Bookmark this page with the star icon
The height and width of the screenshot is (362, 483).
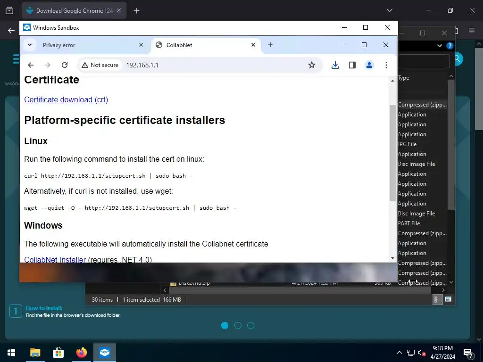point(312,65)
